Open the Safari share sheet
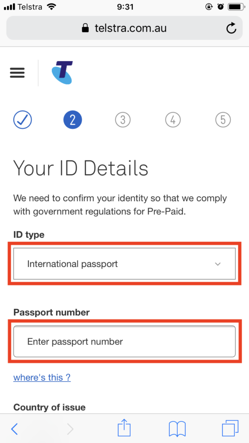249x443 pixels. 124,428
